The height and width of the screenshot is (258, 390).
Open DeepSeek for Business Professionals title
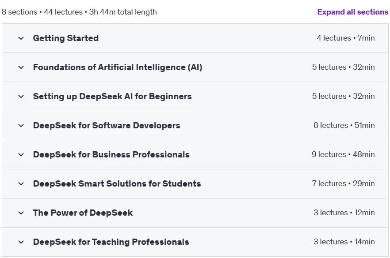tap(111, 154)
